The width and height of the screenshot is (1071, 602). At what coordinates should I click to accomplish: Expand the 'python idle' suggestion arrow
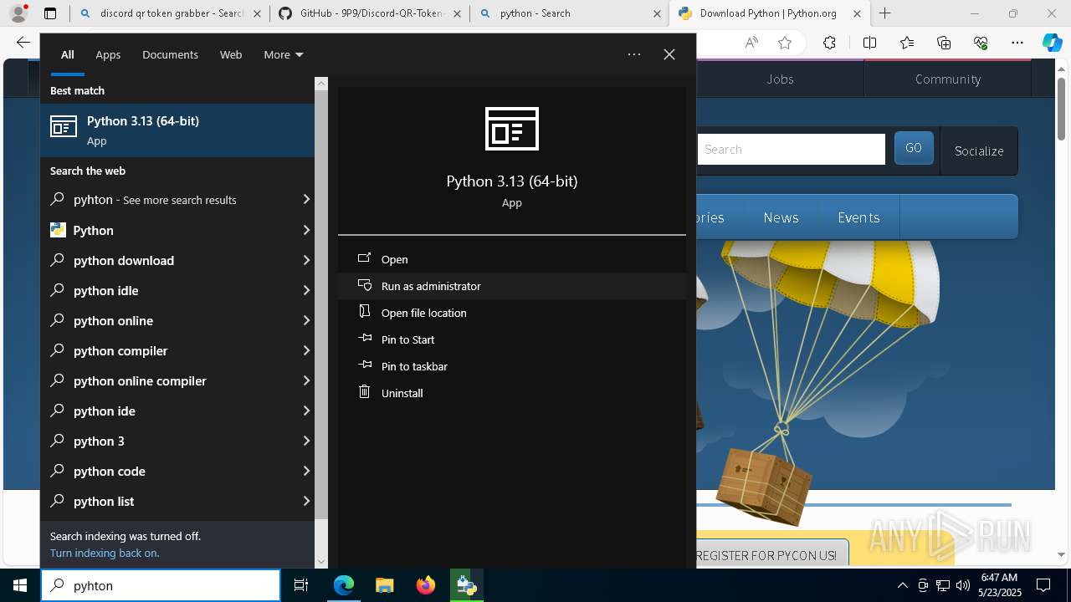tap(306, 290)
